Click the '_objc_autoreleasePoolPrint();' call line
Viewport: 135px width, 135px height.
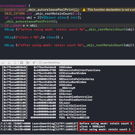click(x=31, y=21)
